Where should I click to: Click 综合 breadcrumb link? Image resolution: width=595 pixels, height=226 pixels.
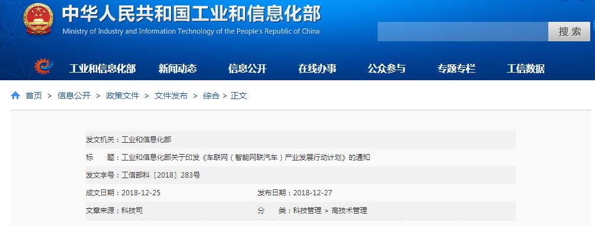point(211,96)
